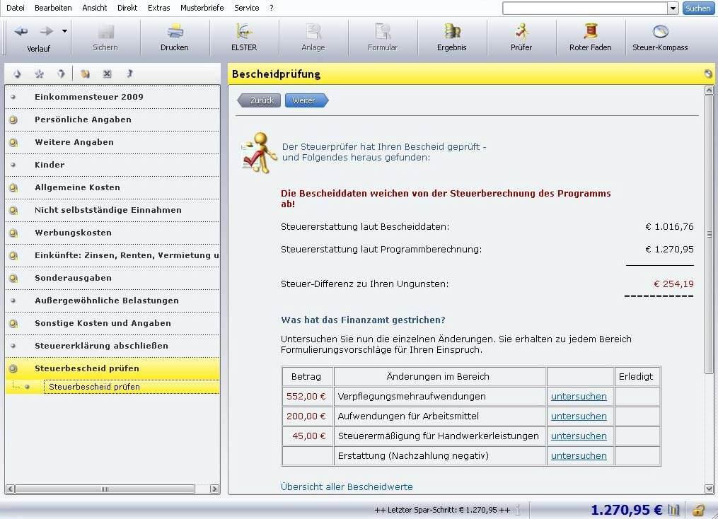Image resolution: width=718 pixels, height=519 pixels.
Task: Click the Weiter button
Action: (x=306, y=100)
